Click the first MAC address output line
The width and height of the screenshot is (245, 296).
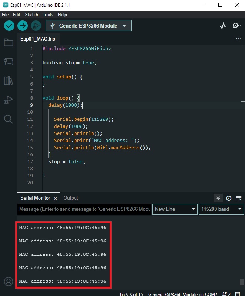click(x=63, y=228)
